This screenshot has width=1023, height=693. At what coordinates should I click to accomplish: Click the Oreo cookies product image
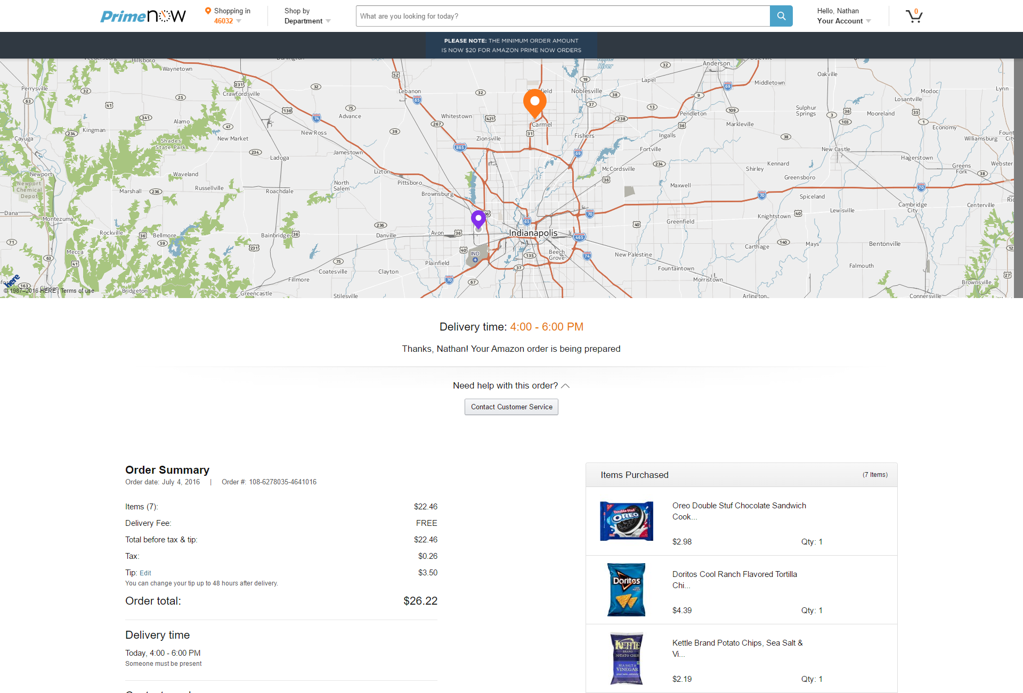[x=626, y=521]
